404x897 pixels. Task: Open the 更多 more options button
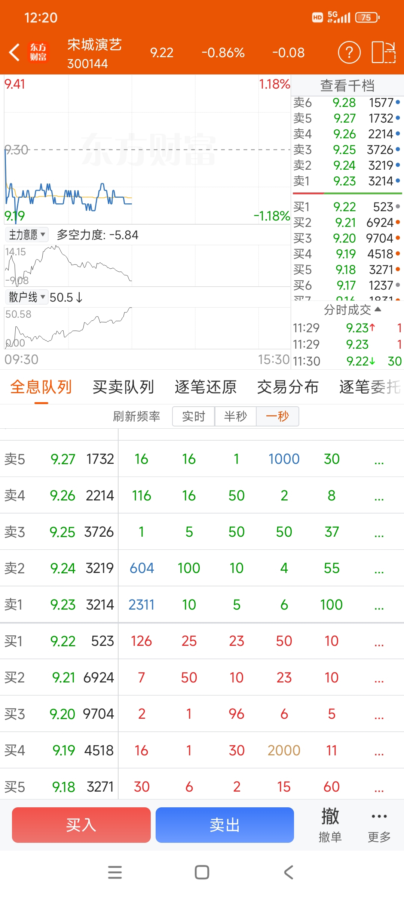[379, 825]
